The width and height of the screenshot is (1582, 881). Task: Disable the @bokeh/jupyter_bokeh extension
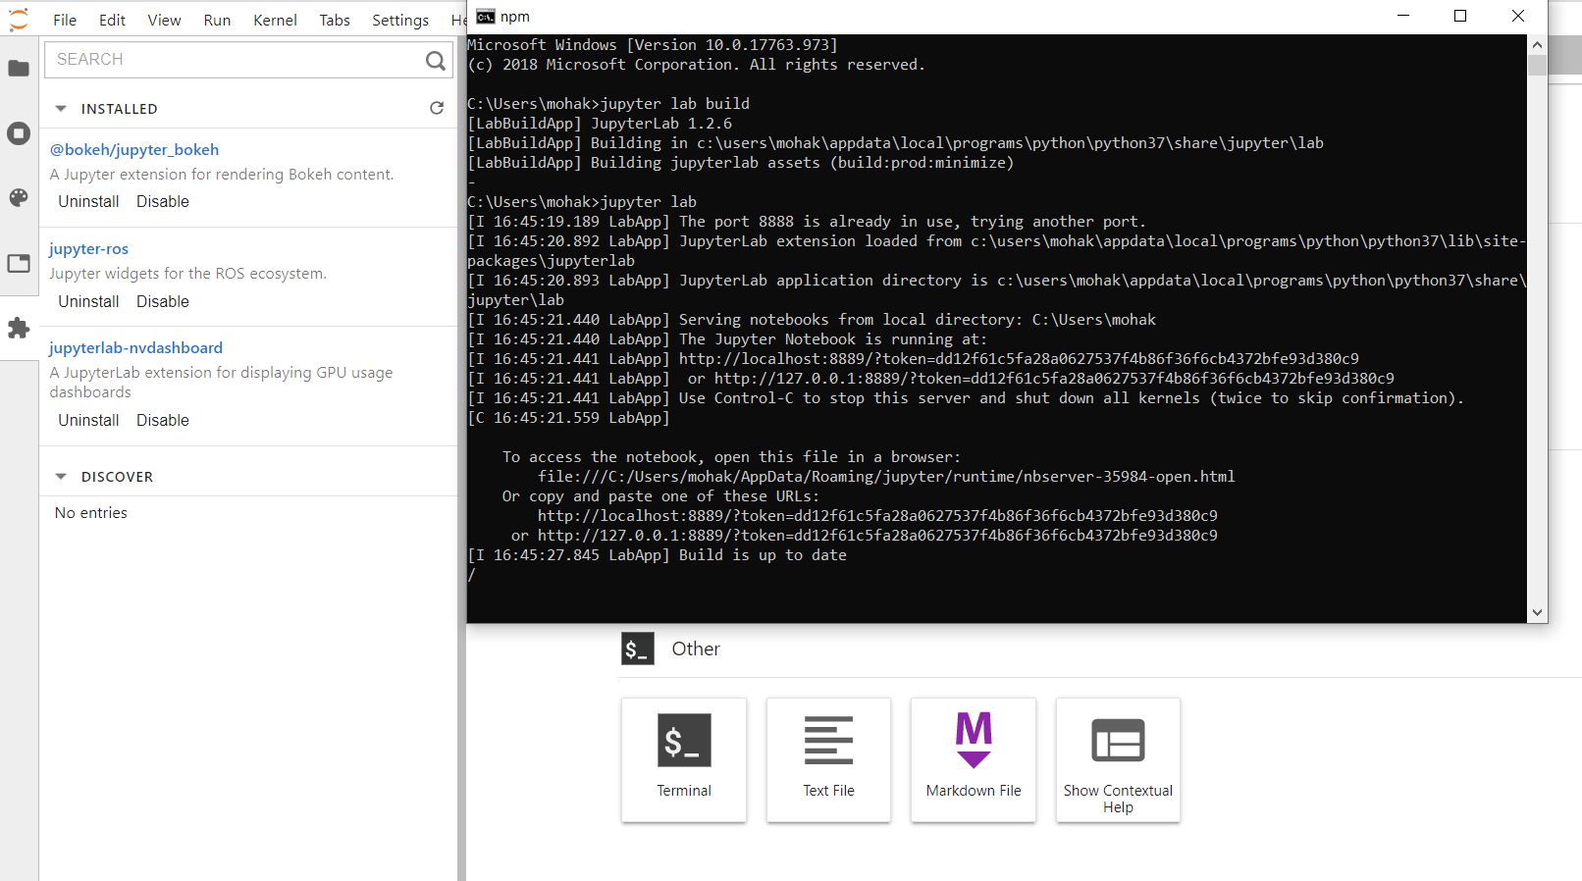[163, 201]
